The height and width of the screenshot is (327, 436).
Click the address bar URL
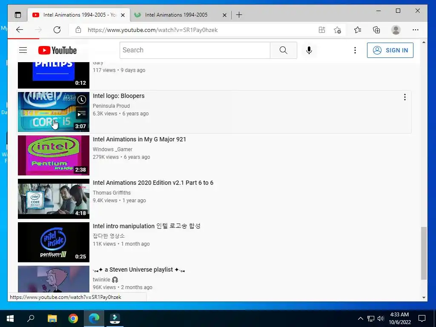click(x=153, y=30)
